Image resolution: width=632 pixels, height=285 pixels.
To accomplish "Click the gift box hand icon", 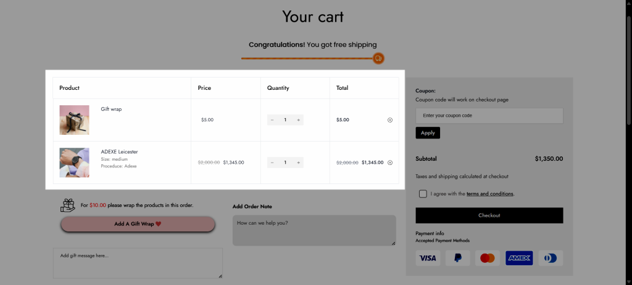I will pos(68,205).
